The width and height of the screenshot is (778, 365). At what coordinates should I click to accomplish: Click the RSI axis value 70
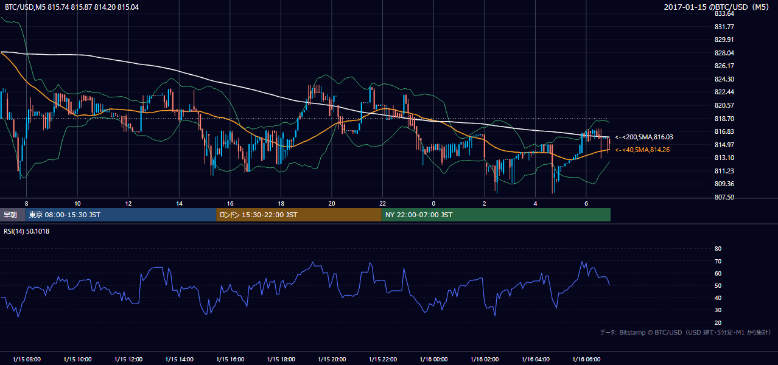coord(718,261)
